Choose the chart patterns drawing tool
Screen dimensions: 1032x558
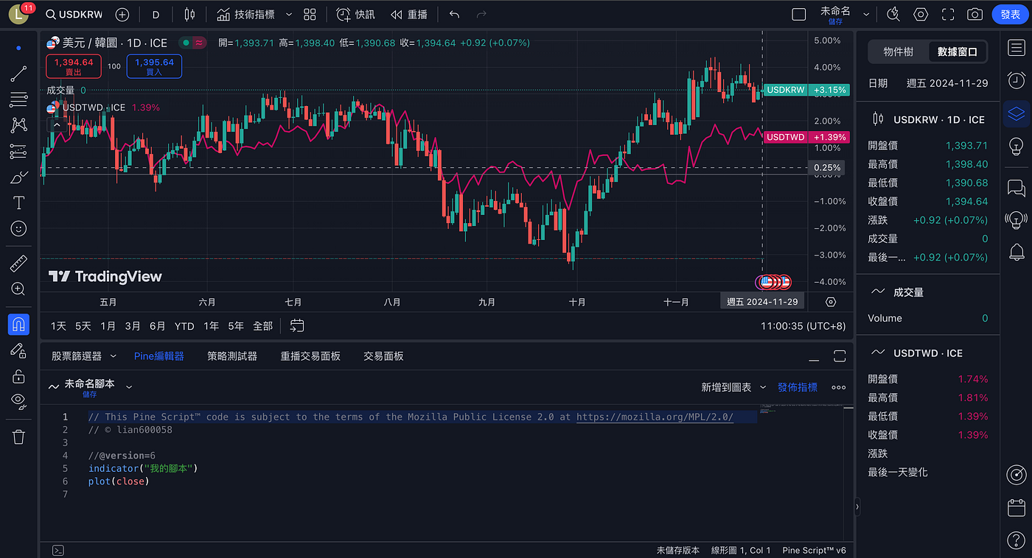click(18, 125)
